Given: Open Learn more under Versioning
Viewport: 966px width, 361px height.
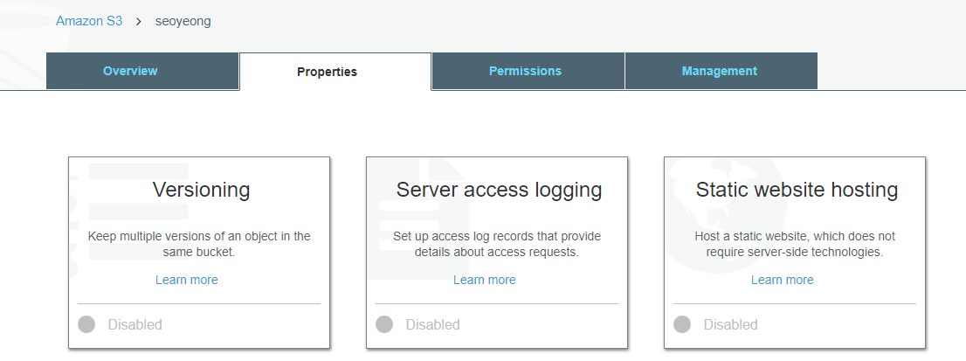Looking at the screenshot, I should pyautogui.click(x=187, y=280).
